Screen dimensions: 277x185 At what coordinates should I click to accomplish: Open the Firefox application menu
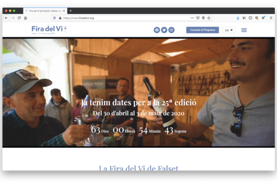coord(271,18)
